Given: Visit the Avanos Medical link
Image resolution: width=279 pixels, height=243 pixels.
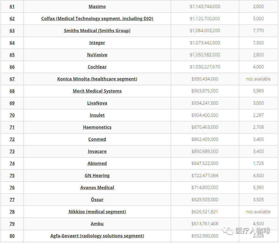Looking at the screenshot, I should (97, 187).
